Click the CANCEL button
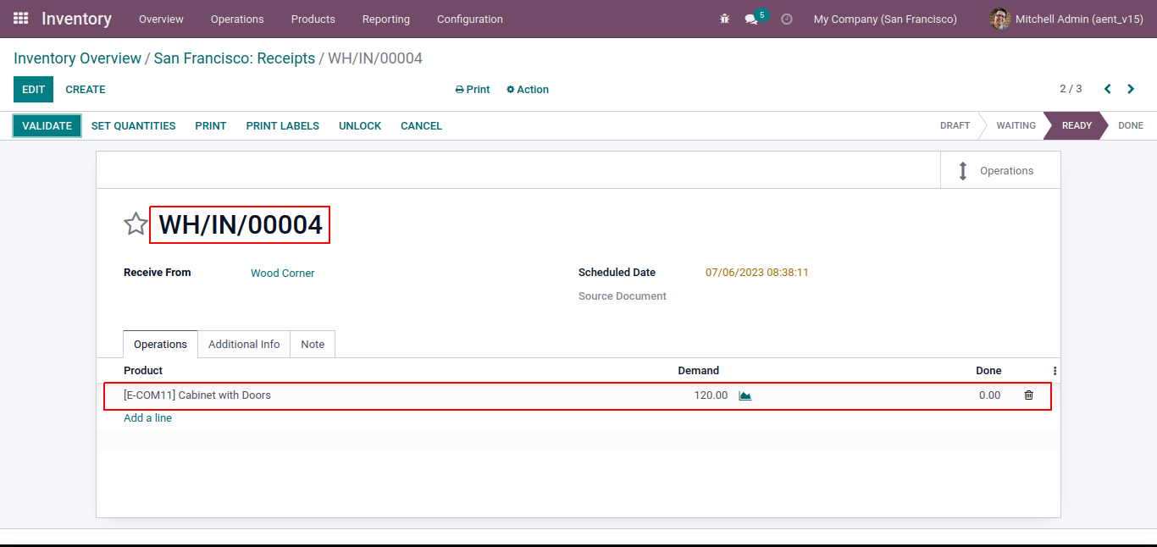The width and height of the screenshot is (1157, 547). (x=421, y=125)
